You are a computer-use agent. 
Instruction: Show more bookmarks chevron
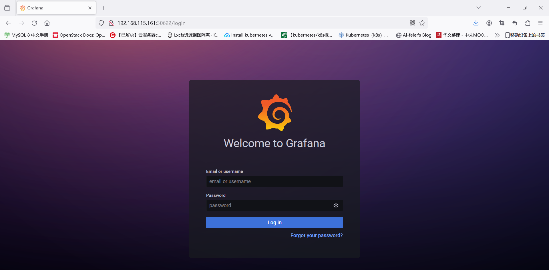pos(497,35)
